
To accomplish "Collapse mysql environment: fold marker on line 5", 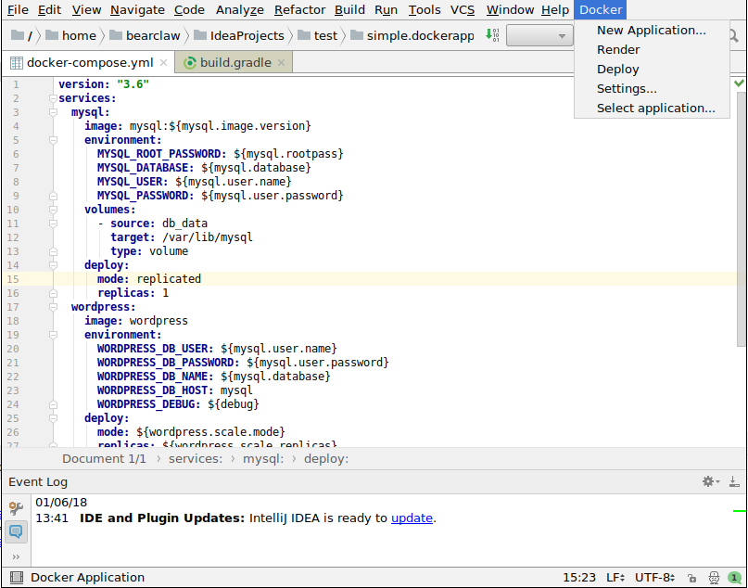I will click(53, 140).
